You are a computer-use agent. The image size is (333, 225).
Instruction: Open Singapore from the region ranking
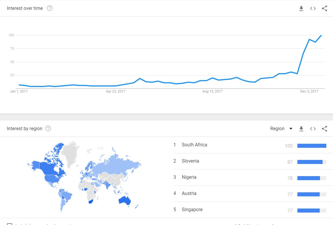coord(192,210)
